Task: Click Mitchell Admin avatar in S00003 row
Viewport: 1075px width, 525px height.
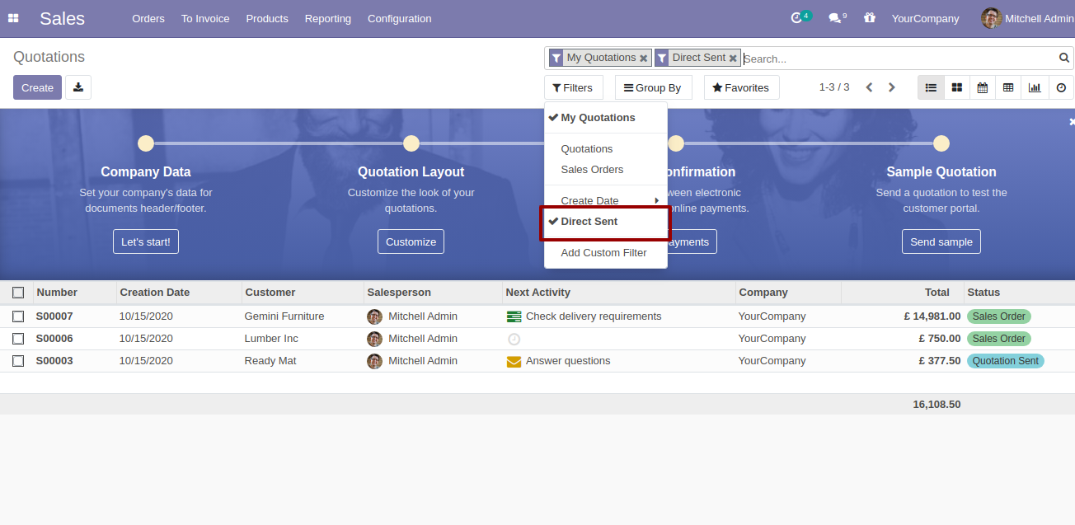Action: click(x=374, y=361)
